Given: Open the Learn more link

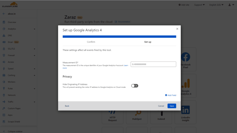Looking at the screenshot, I should (126, 66).
